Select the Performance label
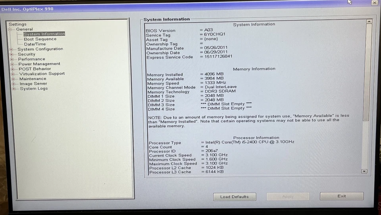 pos(32,59)
